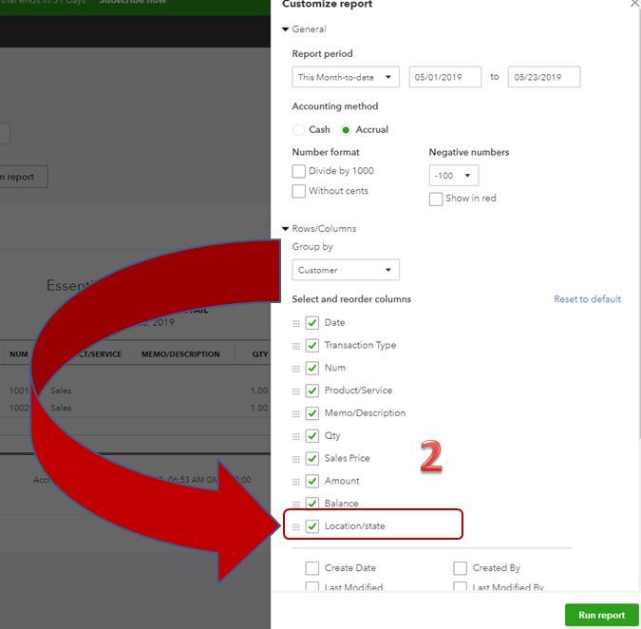Select the Cash accounting method

pos(298,130)
